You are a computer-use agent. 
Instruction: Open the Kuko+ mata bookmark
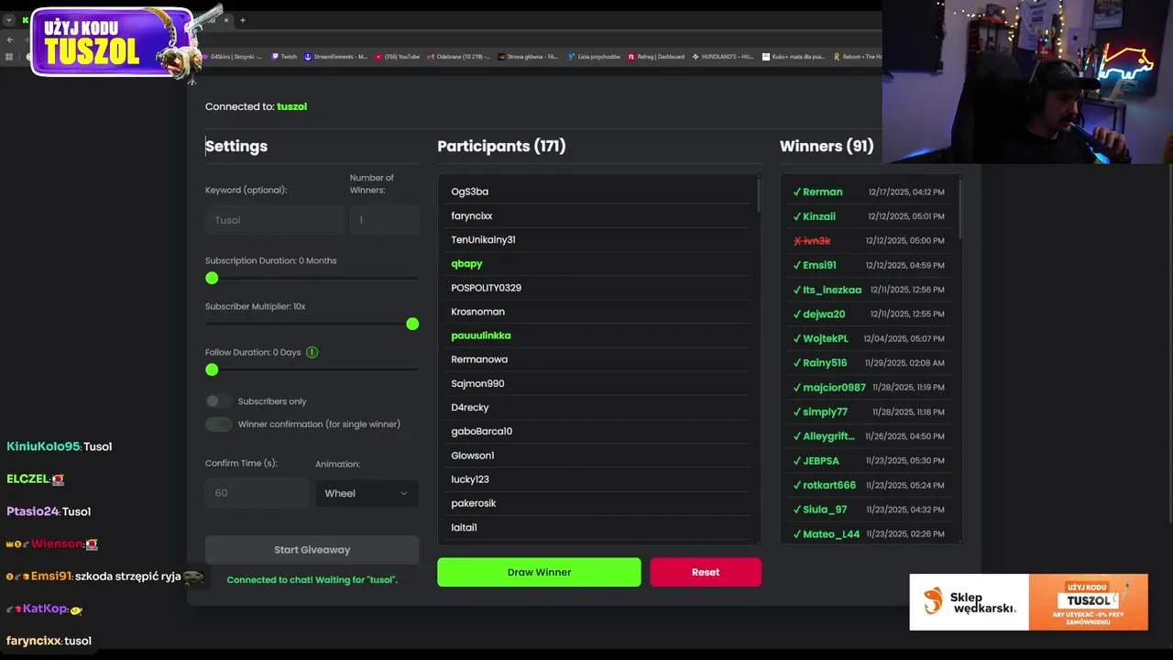coord(794,57)
